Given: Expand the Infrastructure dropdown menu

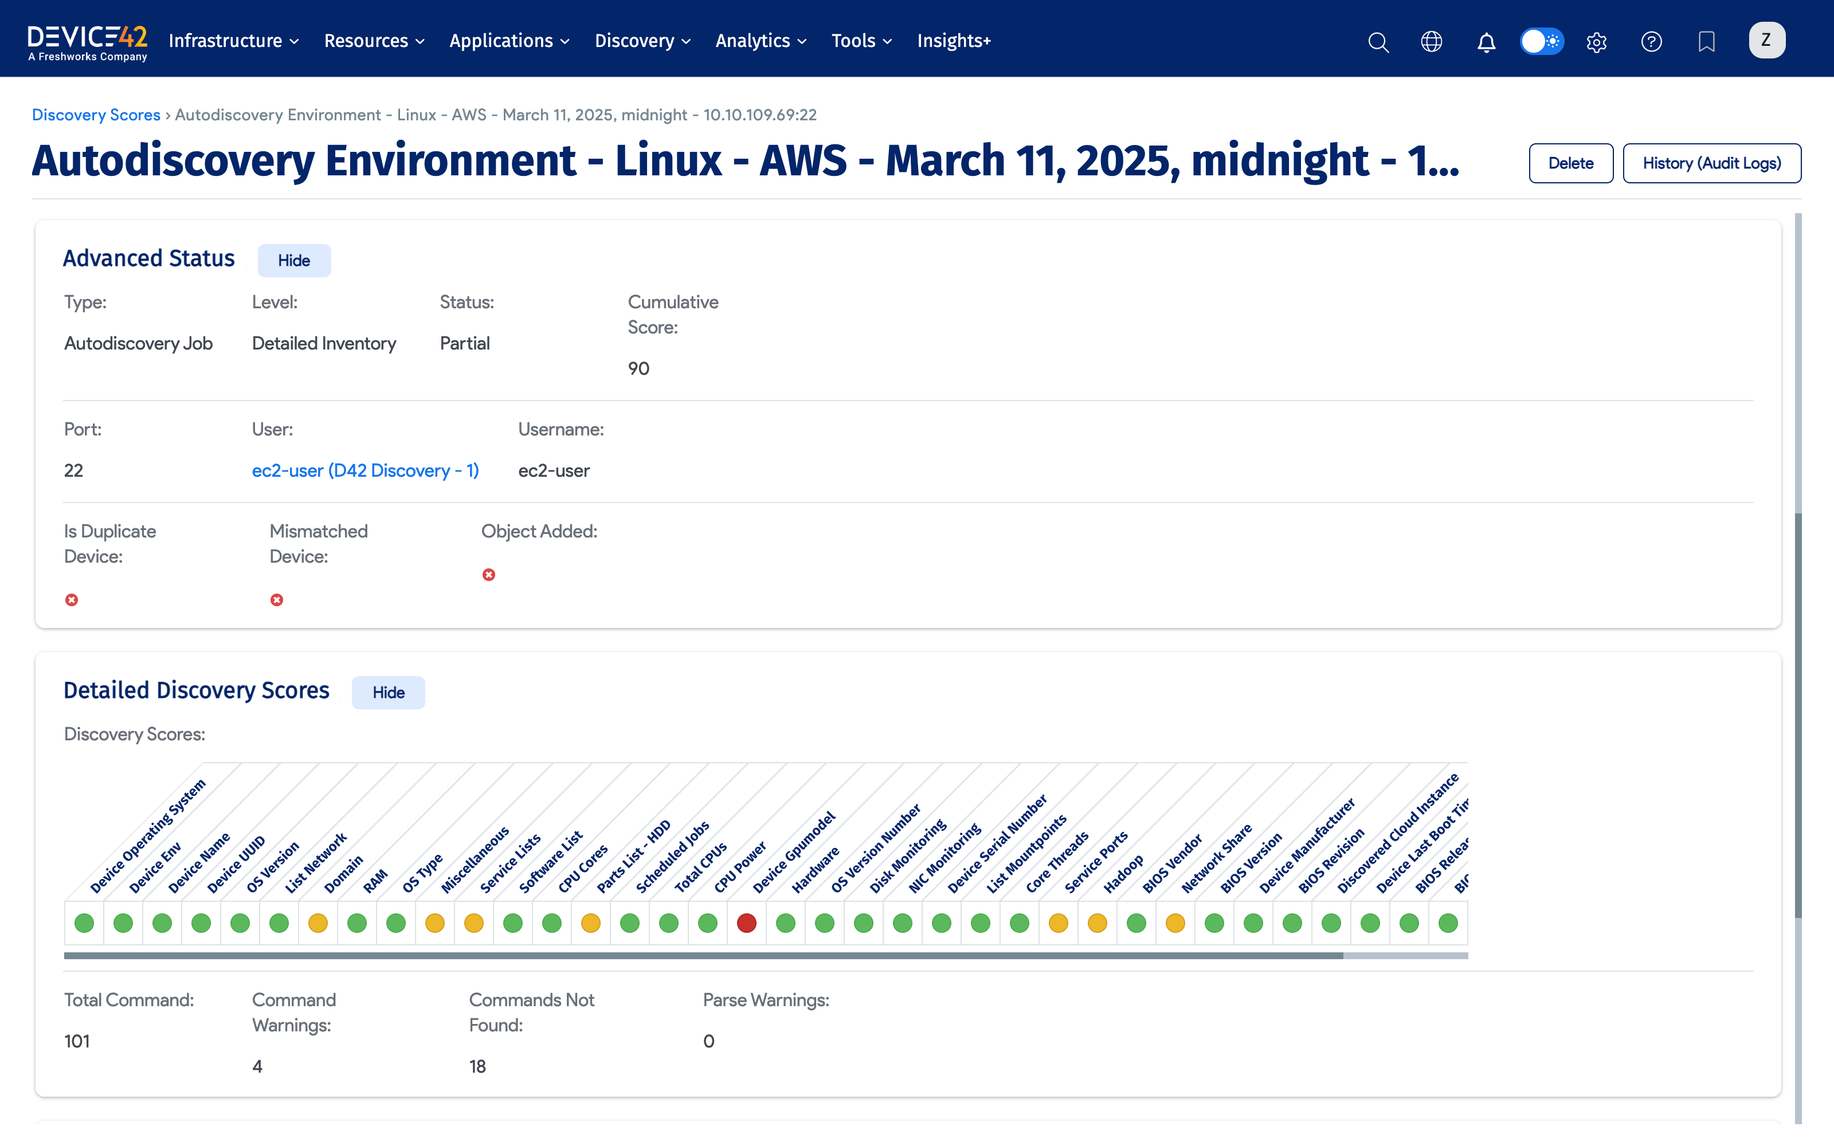Looking at the screenshot, I should 233,41.
